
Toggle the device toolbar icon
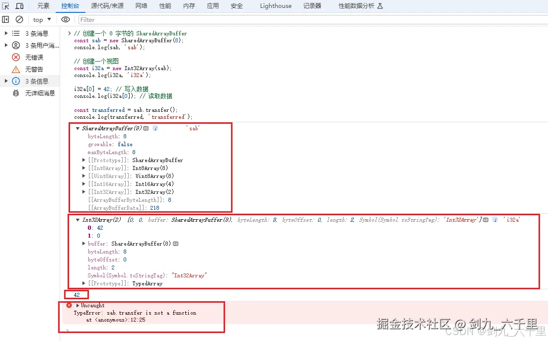(19, 6)
